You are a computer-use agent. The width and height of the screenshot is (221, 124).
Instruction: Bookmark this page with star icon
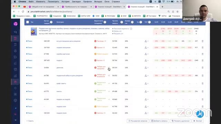coord(177,11)
